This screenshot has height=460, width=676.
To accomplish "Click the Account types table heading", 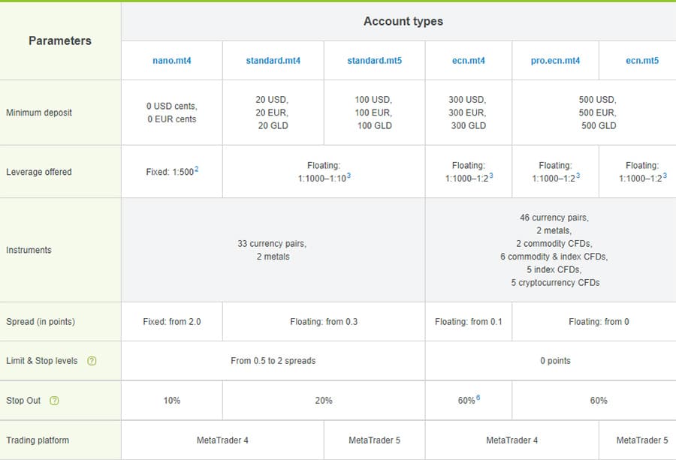I will (403, 21).
